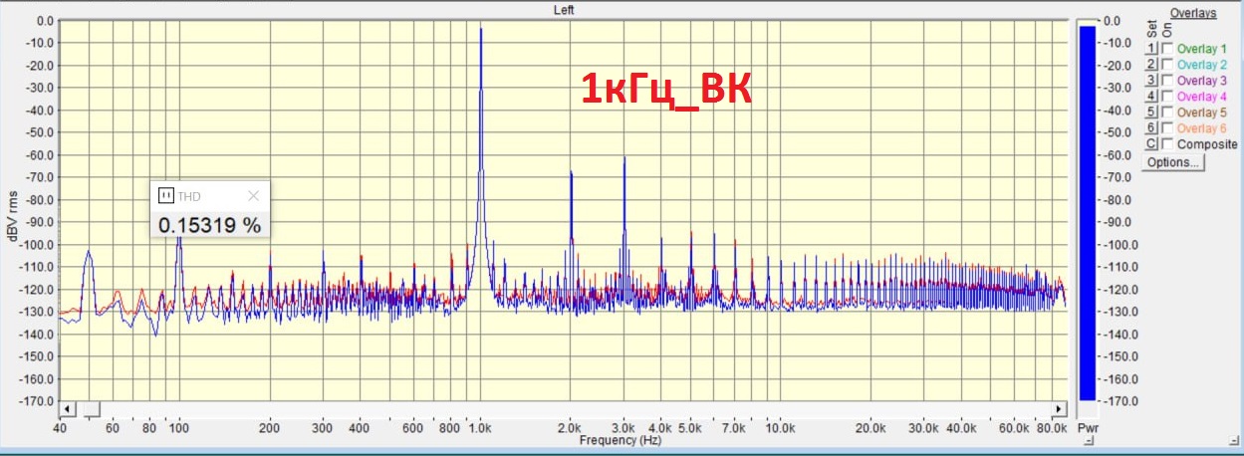Check the Overlay 4 box
Screen dimensions: 1244x456
1167,97
